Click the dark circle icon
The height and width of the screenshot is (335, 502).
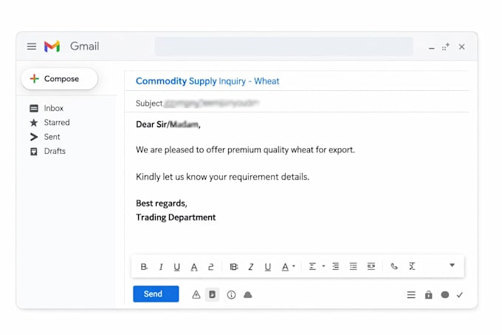445,294
